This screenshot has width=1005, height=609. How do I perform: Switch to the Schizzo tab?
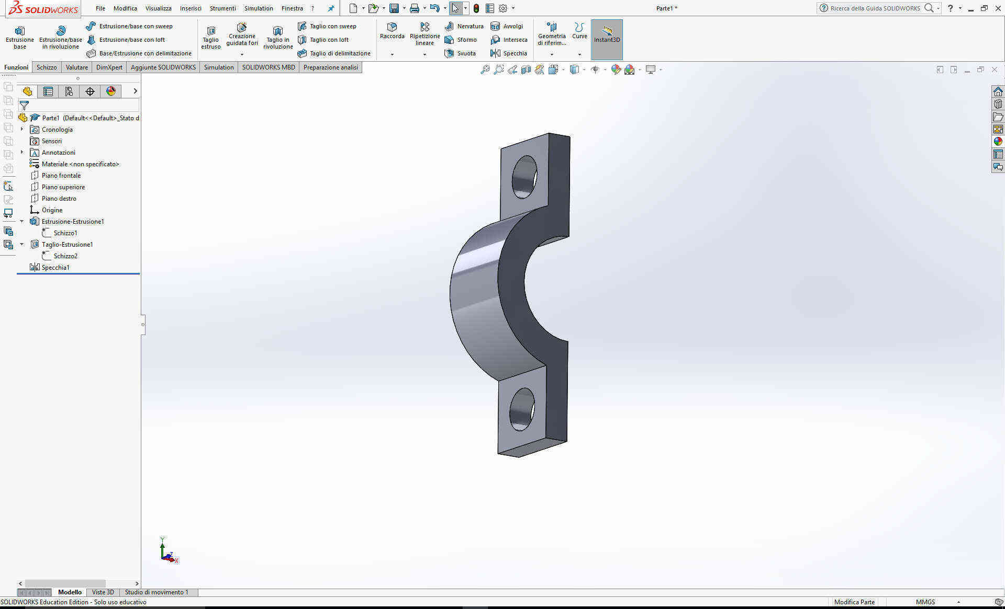point(47,67)
